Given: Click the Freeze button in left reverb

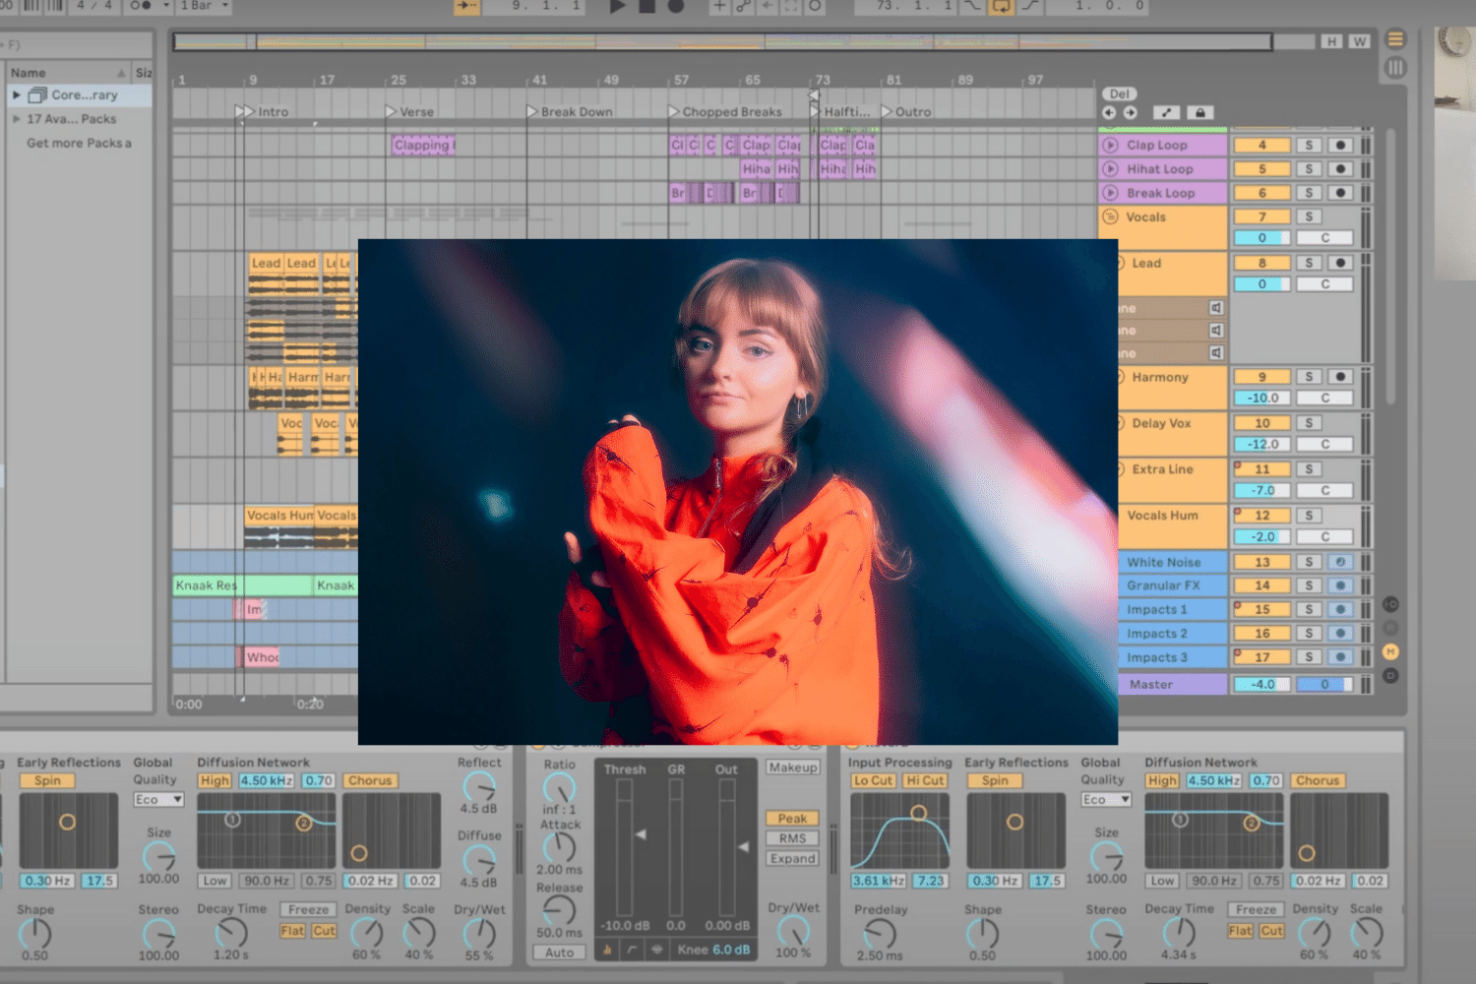Looking at the screenshot, I should coord(308,910).
